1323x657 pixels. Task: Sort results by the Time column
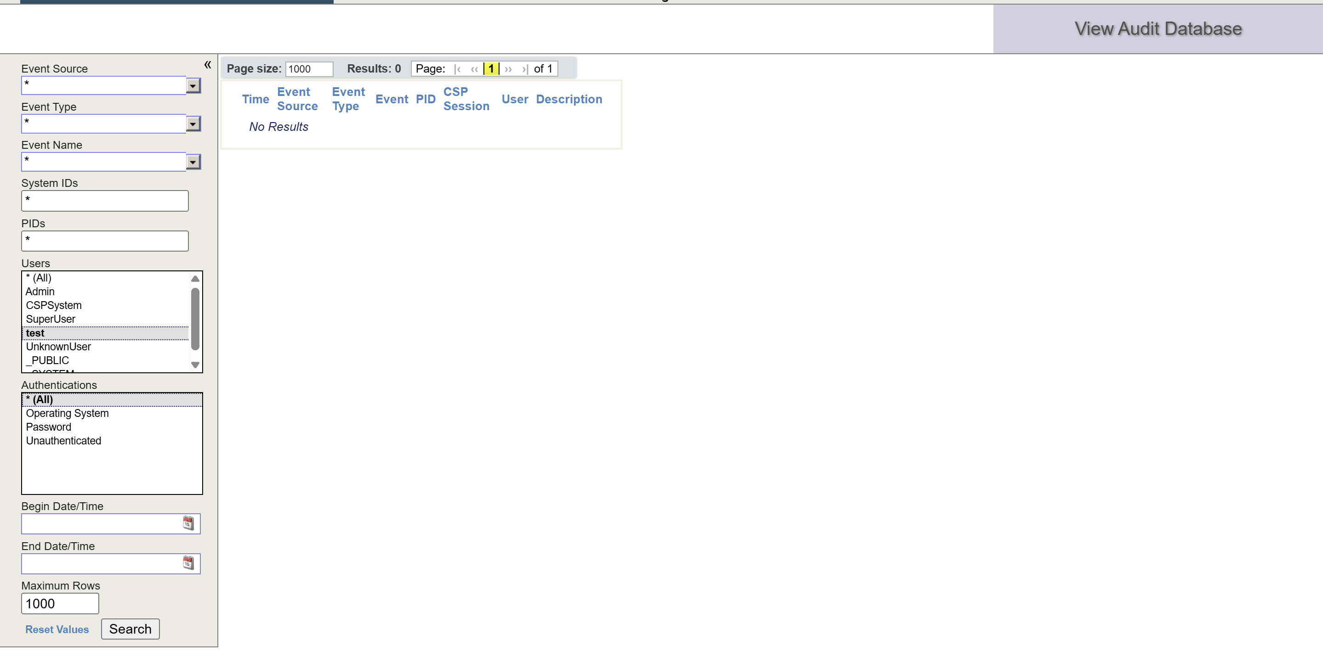pyautogui.click(x=255, y=99)
